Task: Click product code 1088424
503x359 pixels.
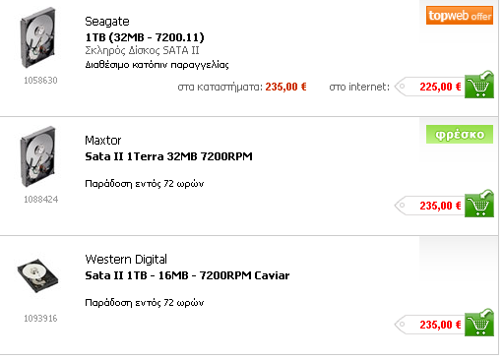Action: click(x=41, y=200)
